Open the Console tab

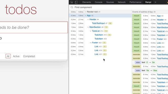click(98, 2)
